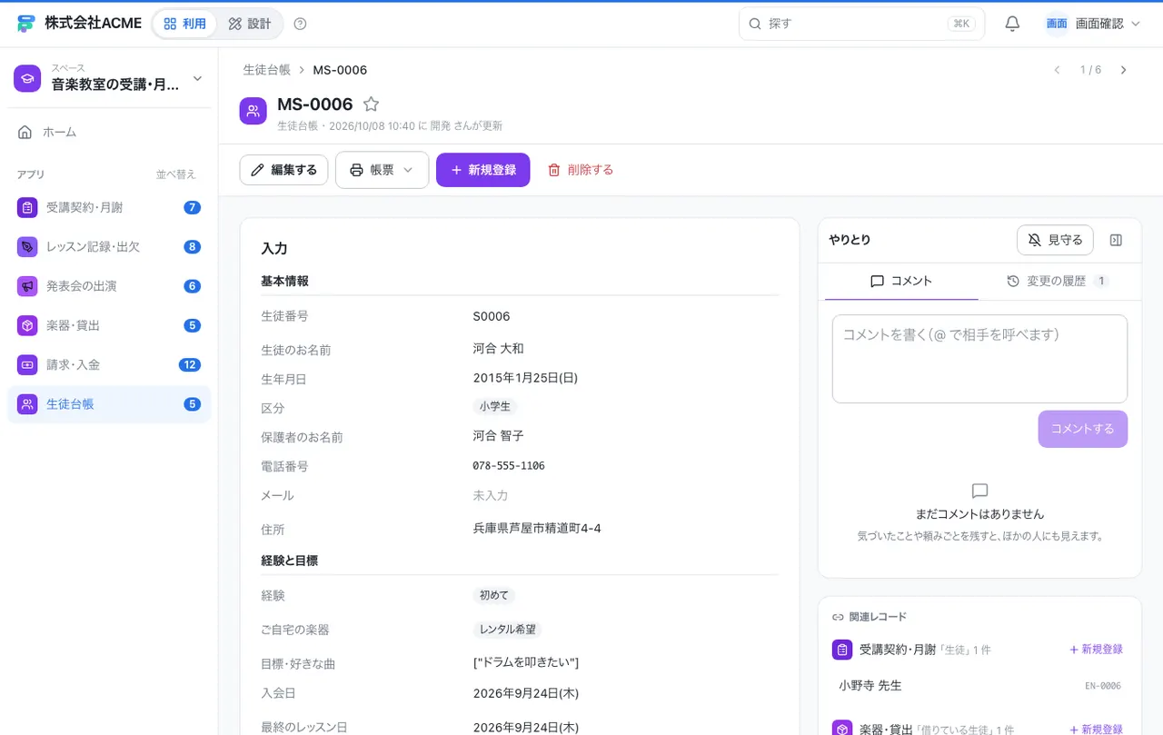The height and width of the screenshot is (735, 1163).
Task: Open 請求·入金 app in sidebar
Action: tap(109, 364)
